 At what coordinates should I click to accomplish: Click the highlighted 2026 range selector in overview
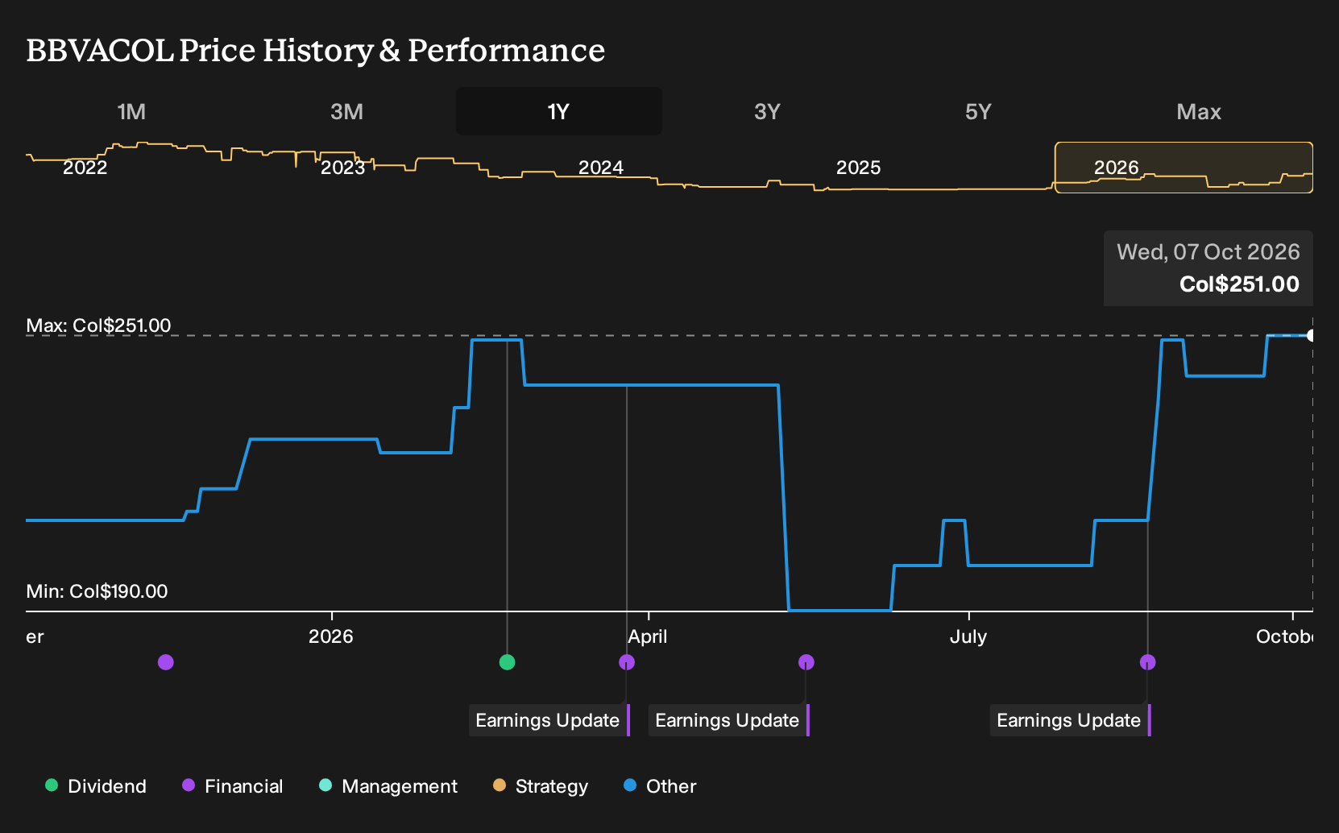point(1184,168)
